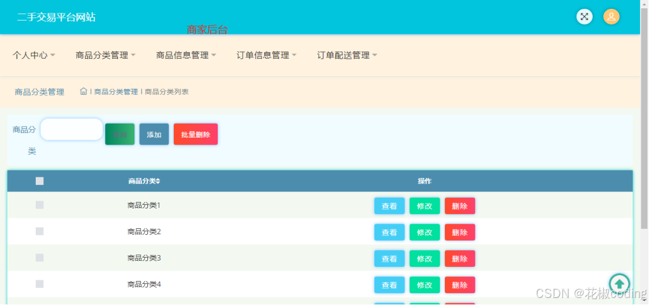
Task: Check the checkbox for 商品分类2
Action: 40,231
